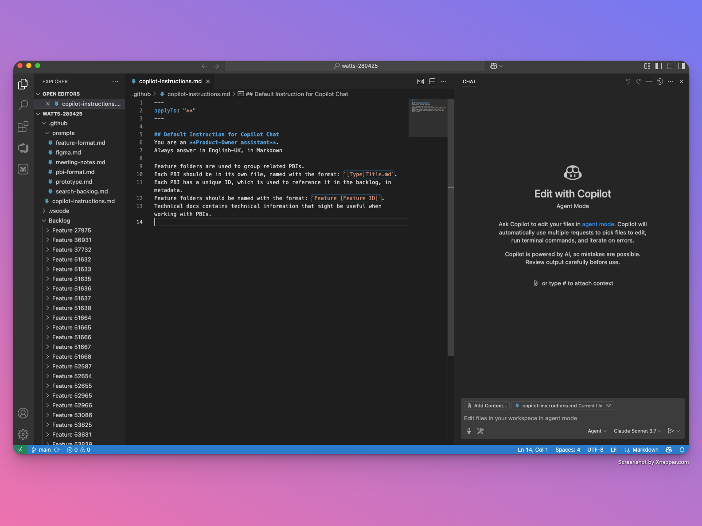The image size is (702, 526).
Task: Expand the Feature 27975 folder
Action: pyautogui.click(x=71, y=230)
